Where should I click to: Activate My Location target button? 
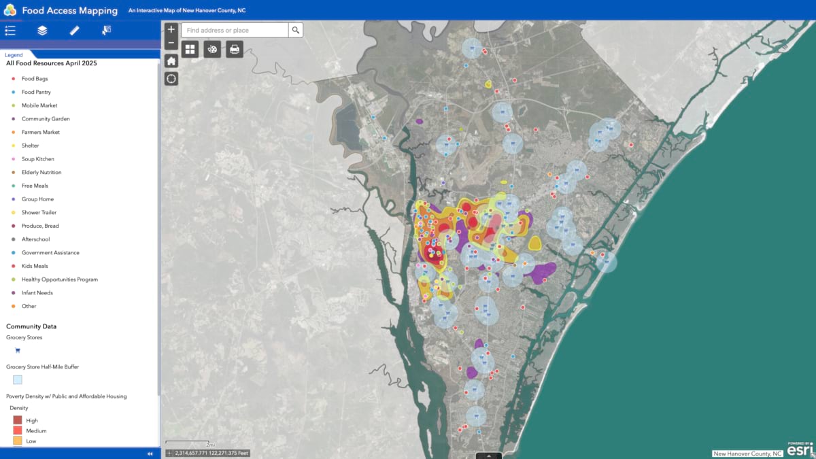pos(171,78)
